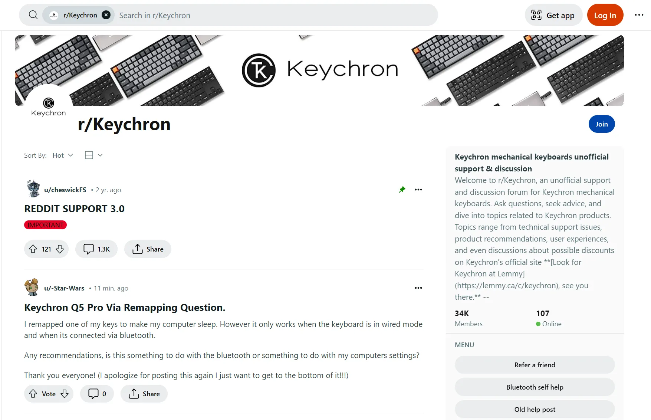Open the top-right more options menu

click(x=639, y=15)
